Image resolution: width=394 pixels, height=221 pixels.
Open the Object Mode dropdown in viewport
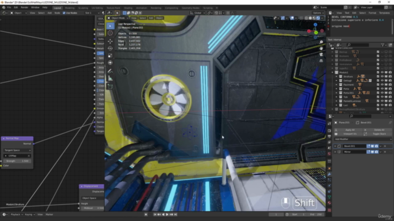coord(118,18)
